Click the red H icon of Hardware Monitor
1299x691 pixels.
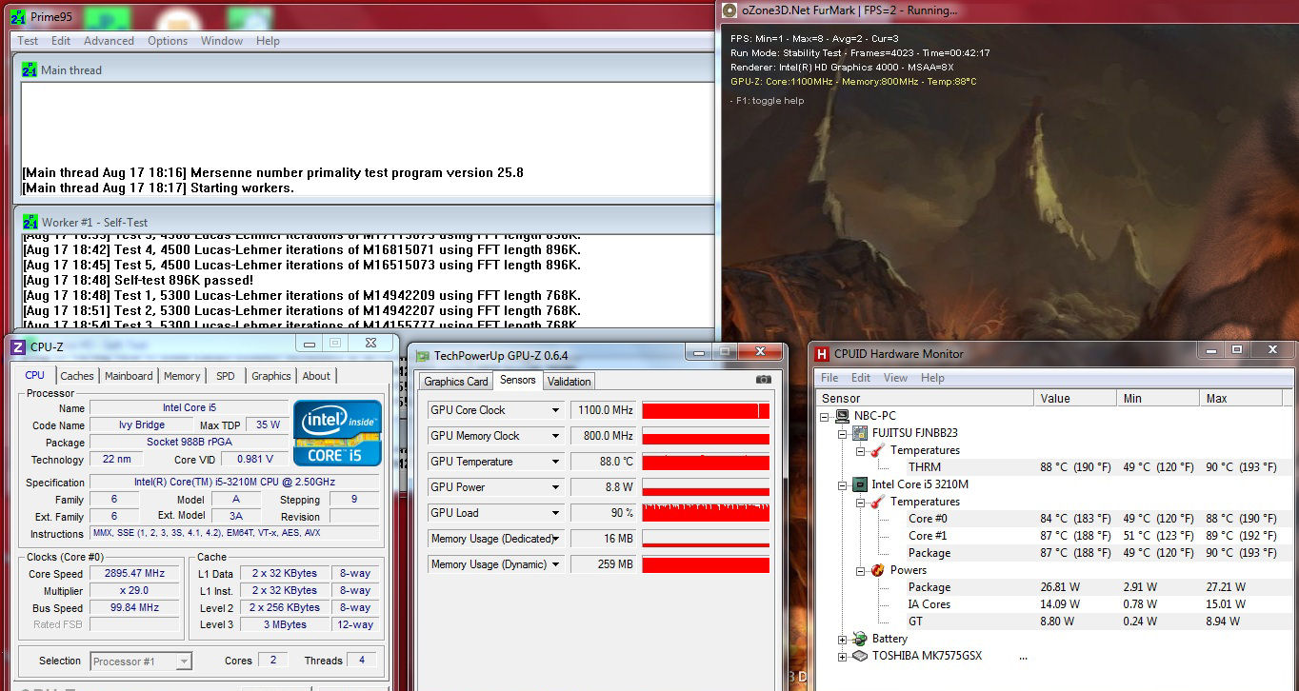tap(823, 353)
